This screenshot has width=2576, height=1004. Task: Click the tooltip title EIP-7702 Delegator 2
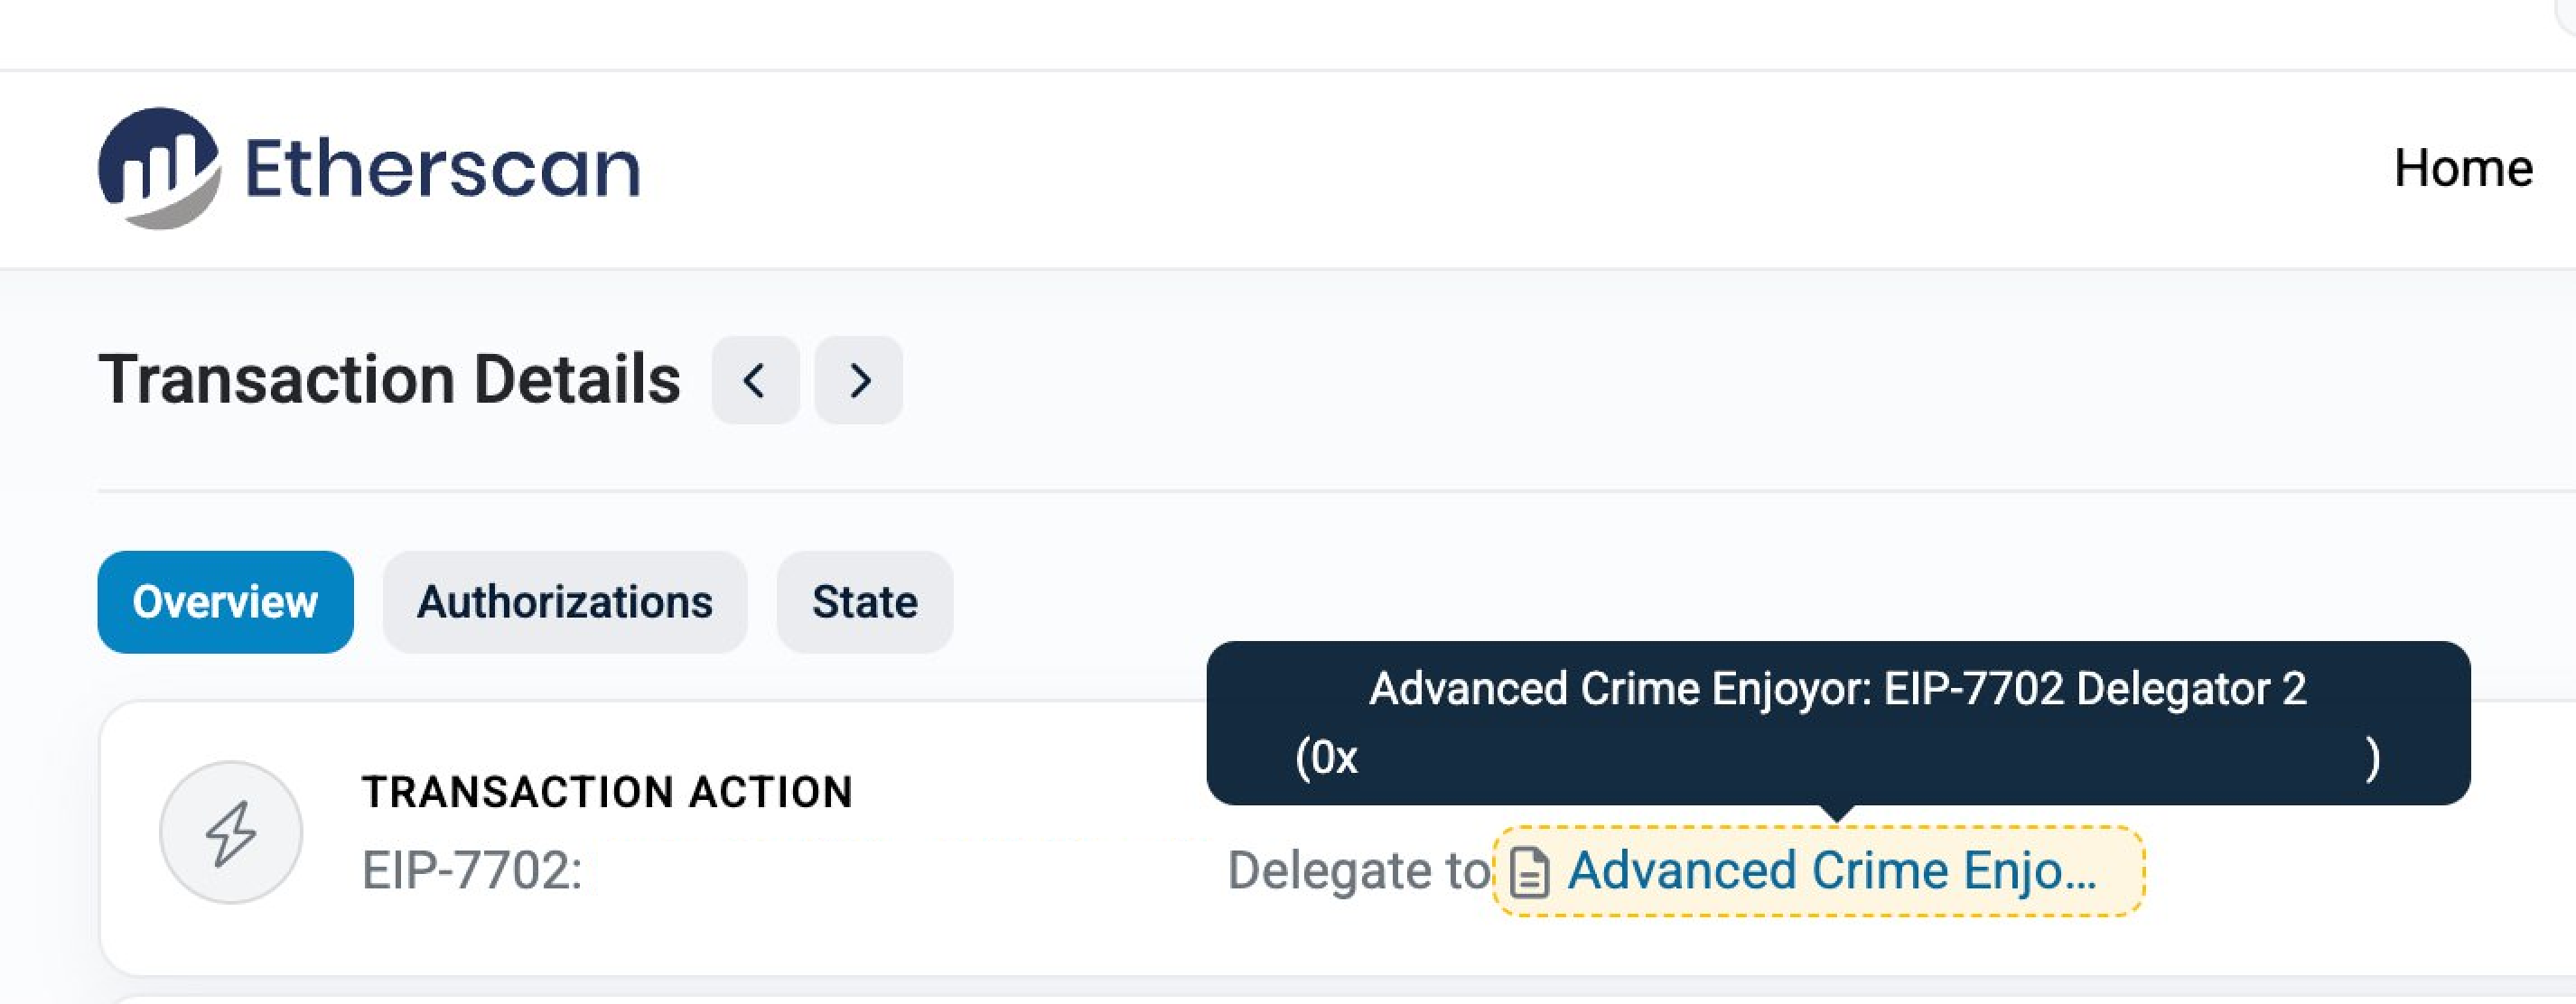point(2095,689)
